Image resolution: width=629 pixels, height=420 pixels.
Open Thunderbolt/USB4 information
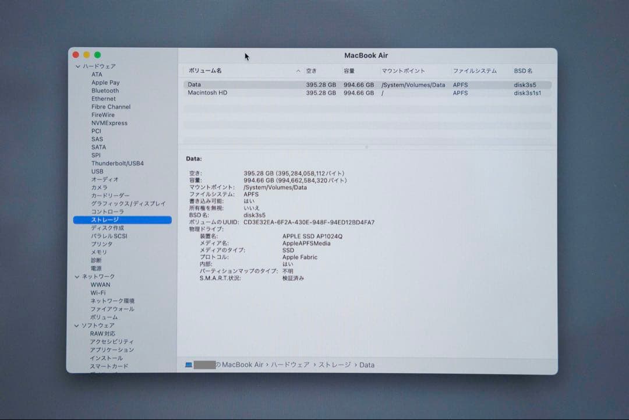118,163
